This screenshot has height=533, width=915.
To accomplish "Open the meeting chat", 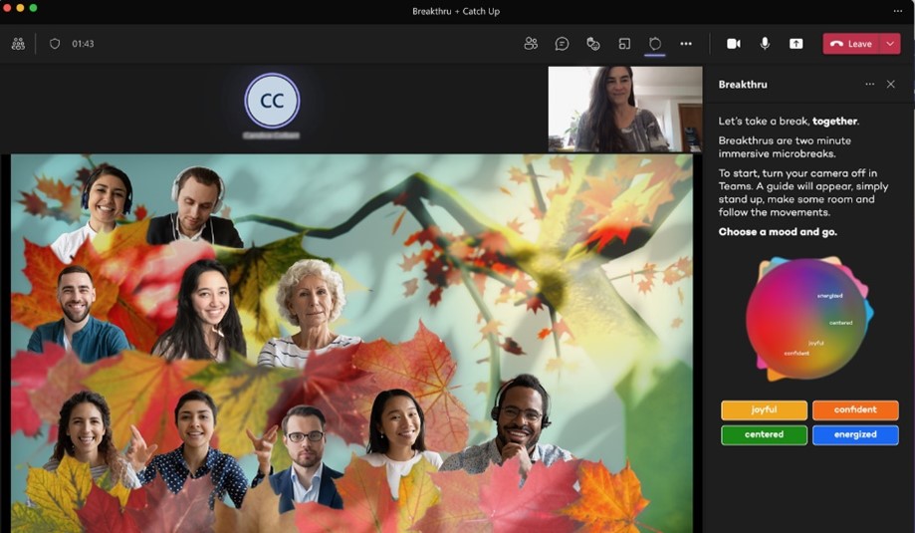I will pyautogui.click(x=562, y=44).
